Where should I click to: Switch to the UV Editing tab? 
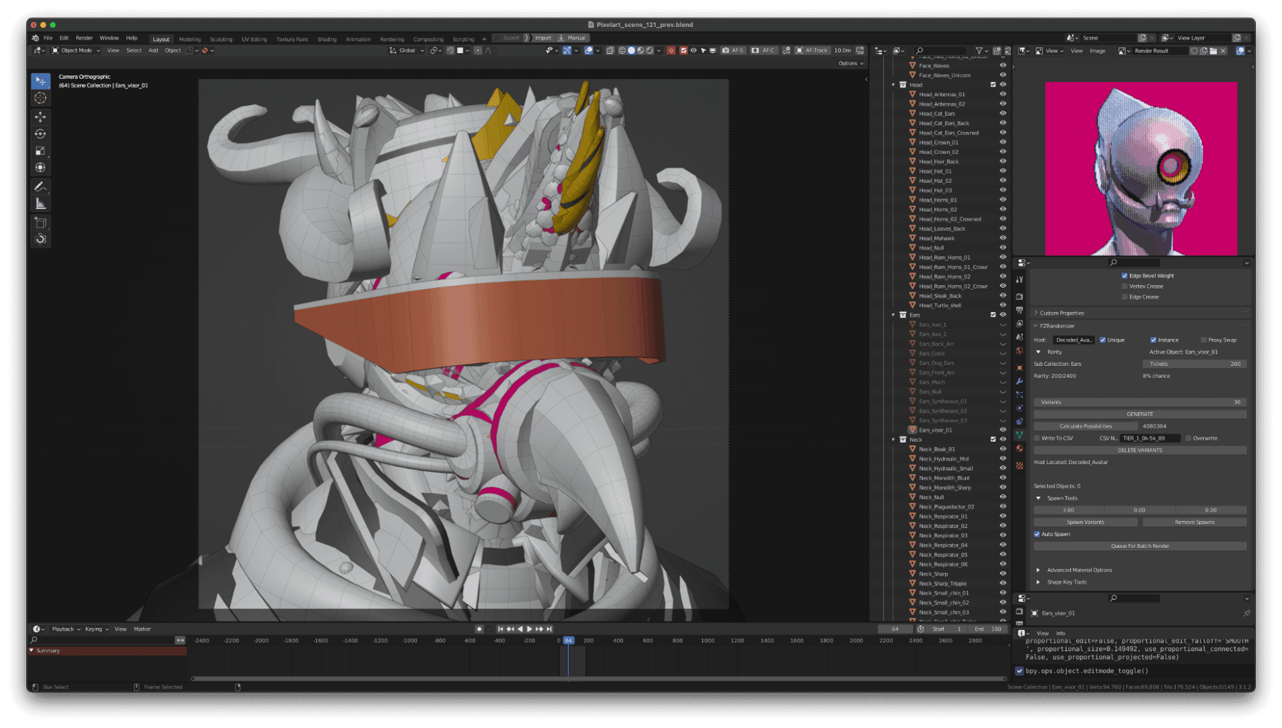pyautogui.click(x=254, y=39)
